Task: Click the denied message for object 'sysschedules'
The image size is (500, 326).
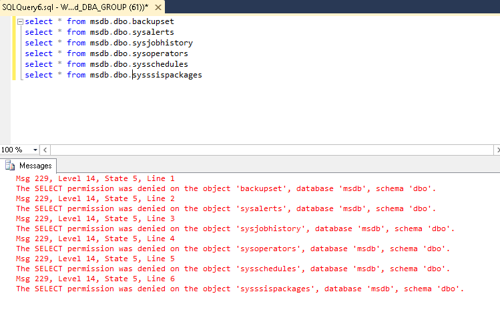Action: (x=233, y=269)
